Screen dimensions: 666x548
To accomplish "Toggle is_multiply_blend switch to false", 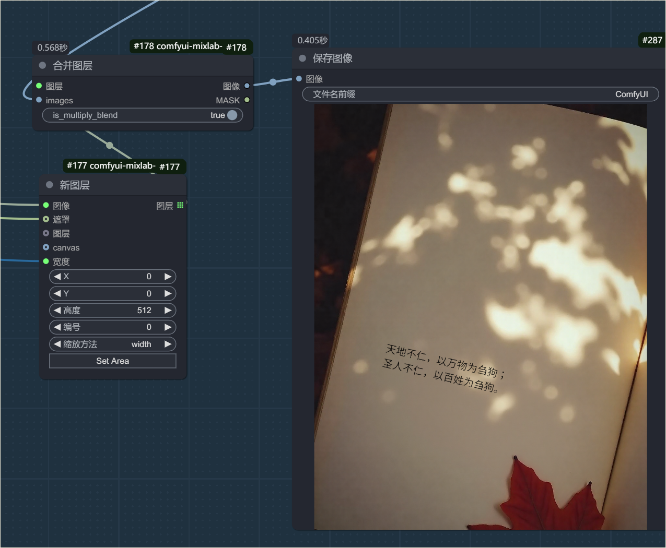I will pos(232,115).
